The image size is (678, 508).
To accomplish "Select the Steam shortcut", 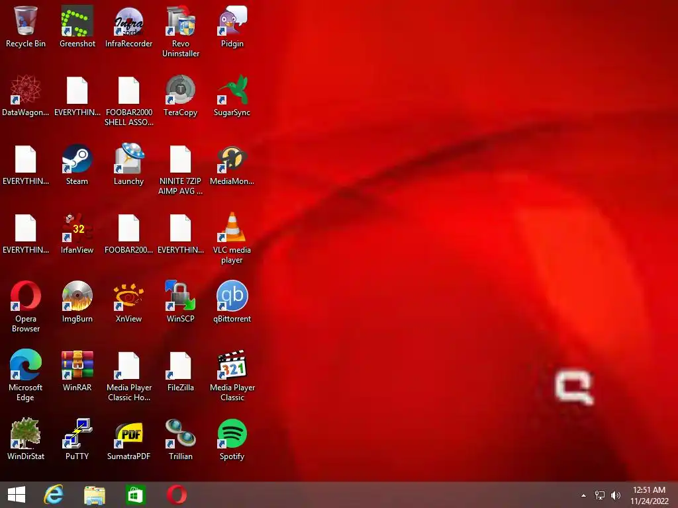I will [x=77, y=159].
